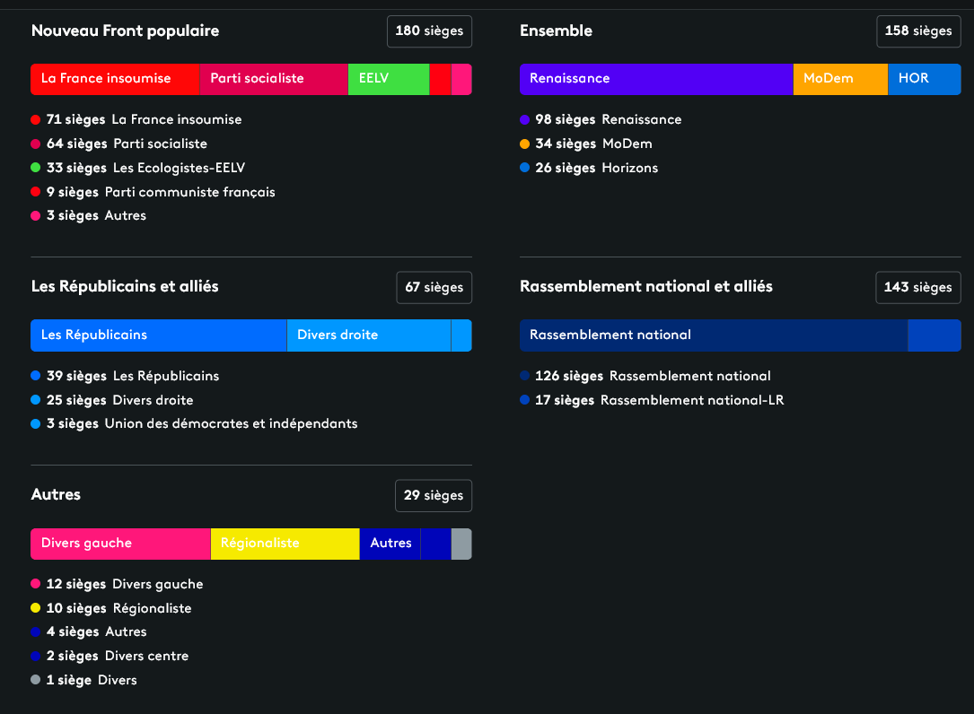Select the 67 sièges badge
974x714 pixels.
[x=434, y=288]
